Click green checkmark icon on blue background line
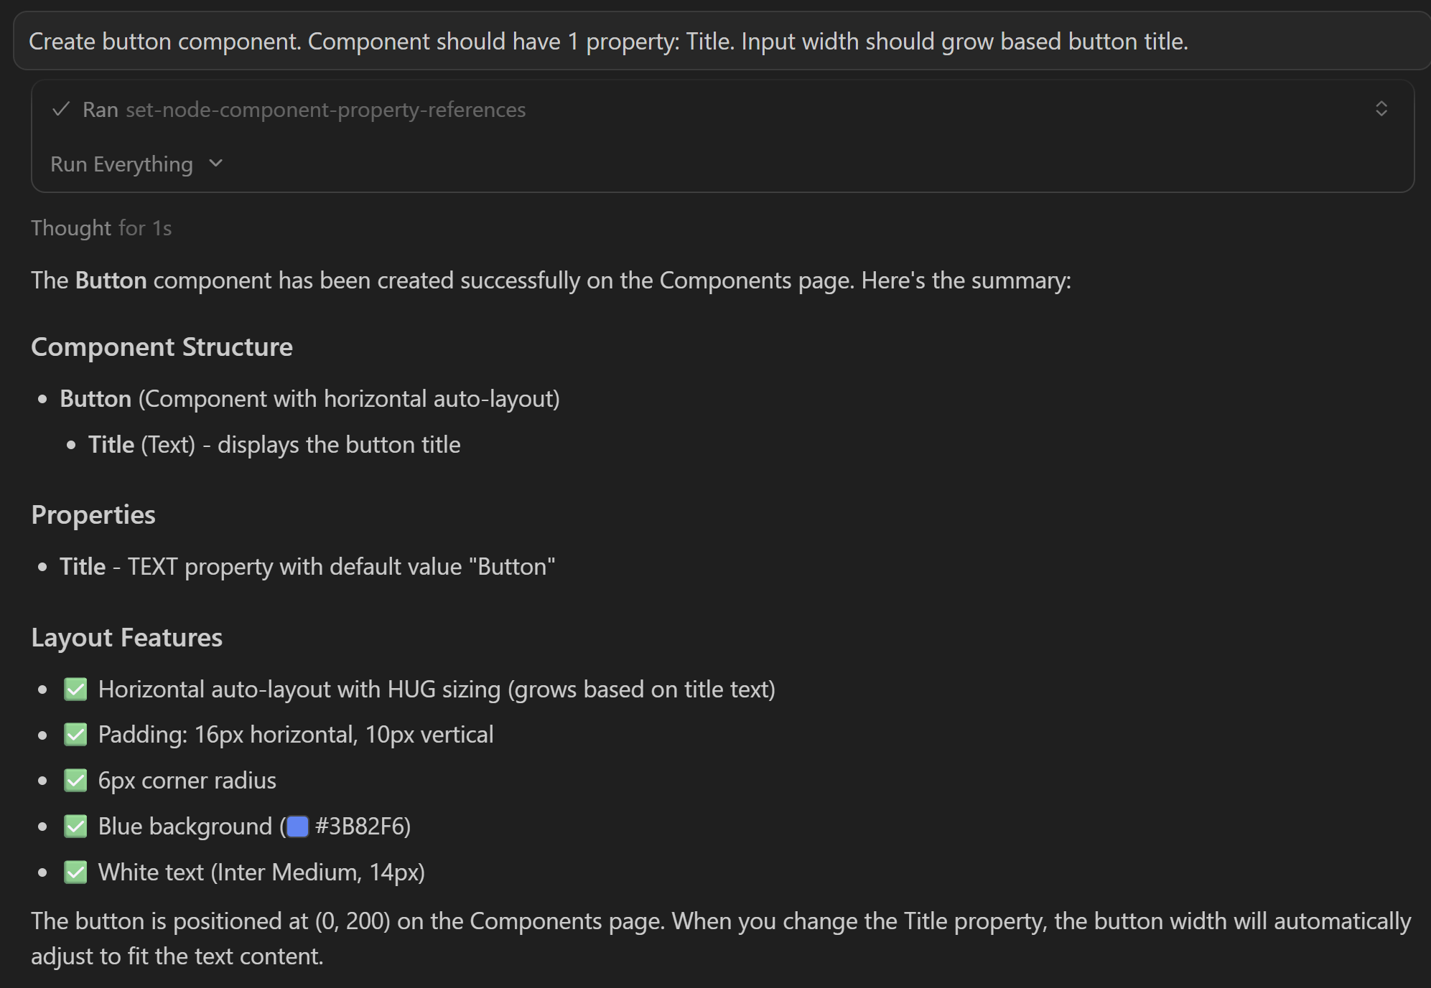 [75, 826]
